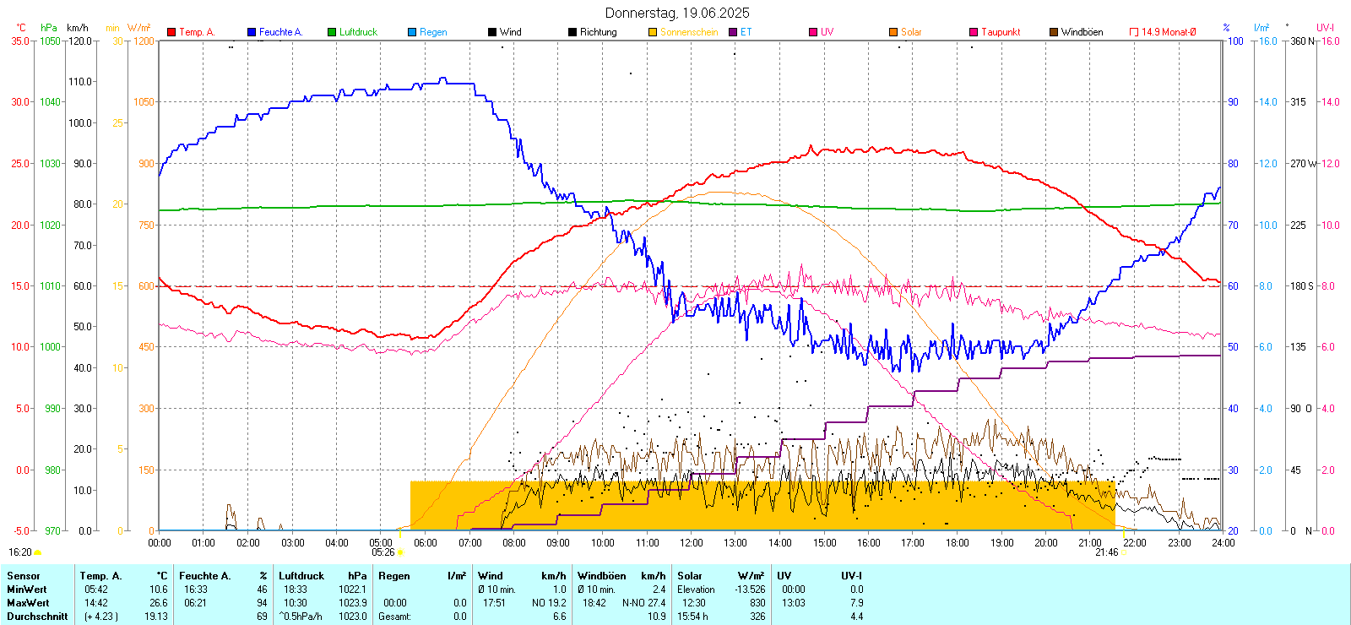Select the green Luftdruck legend marker

point(332,32)
